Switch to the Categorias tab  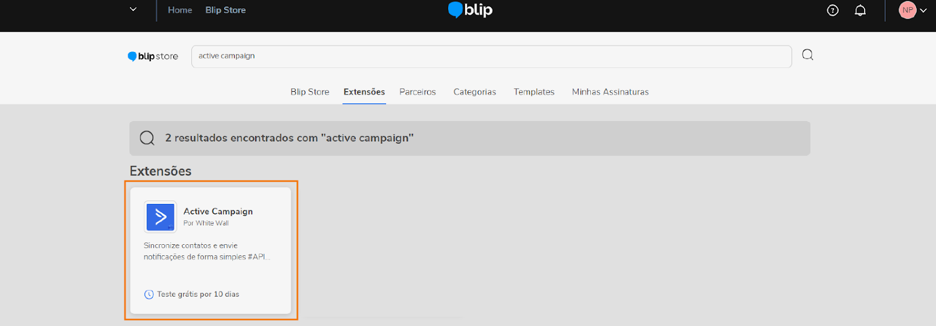pyautogui.click(x=474, y=92)
